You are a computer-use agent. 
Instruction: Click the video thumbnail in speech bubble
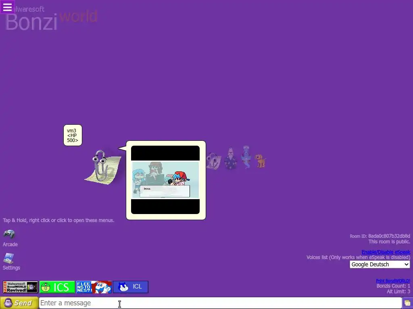pyautogui.click(x=165, y=180)
